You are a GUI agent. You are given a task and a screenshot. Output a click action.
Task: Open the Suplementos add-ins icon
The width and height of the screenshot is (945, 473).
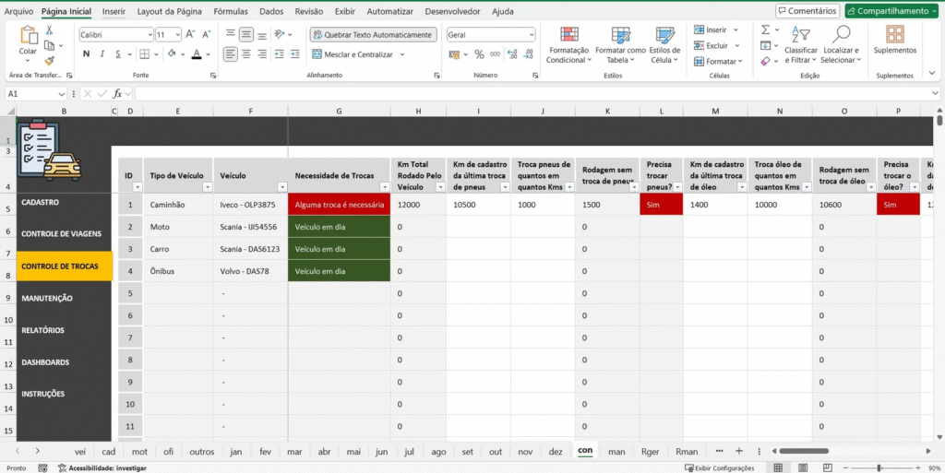click(x=894, y=35)
